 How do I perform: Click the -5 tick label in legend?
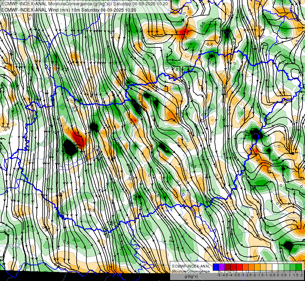(x=219, y=275)
